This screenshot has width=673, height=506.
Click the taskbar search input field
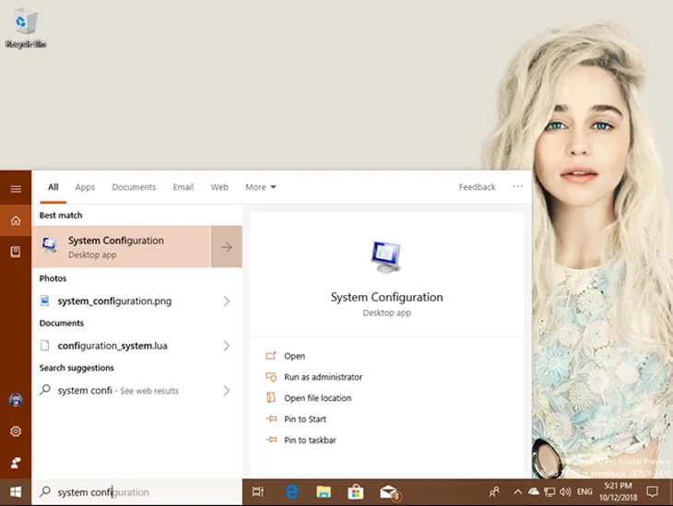(138, 492)
